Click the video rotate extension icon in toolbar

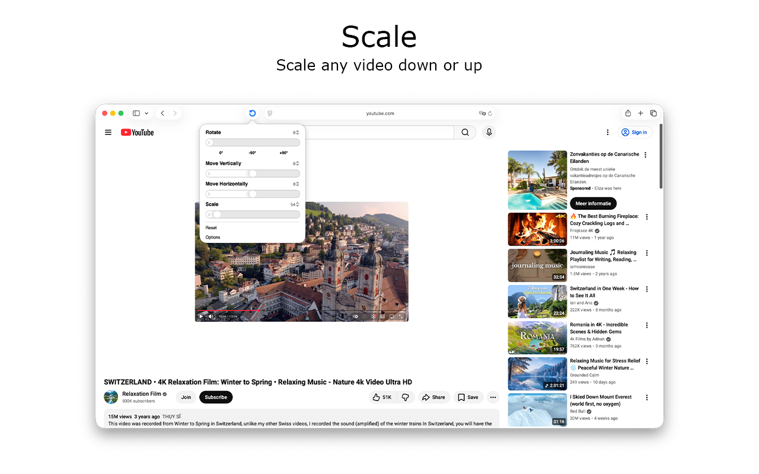click(252, 113)
